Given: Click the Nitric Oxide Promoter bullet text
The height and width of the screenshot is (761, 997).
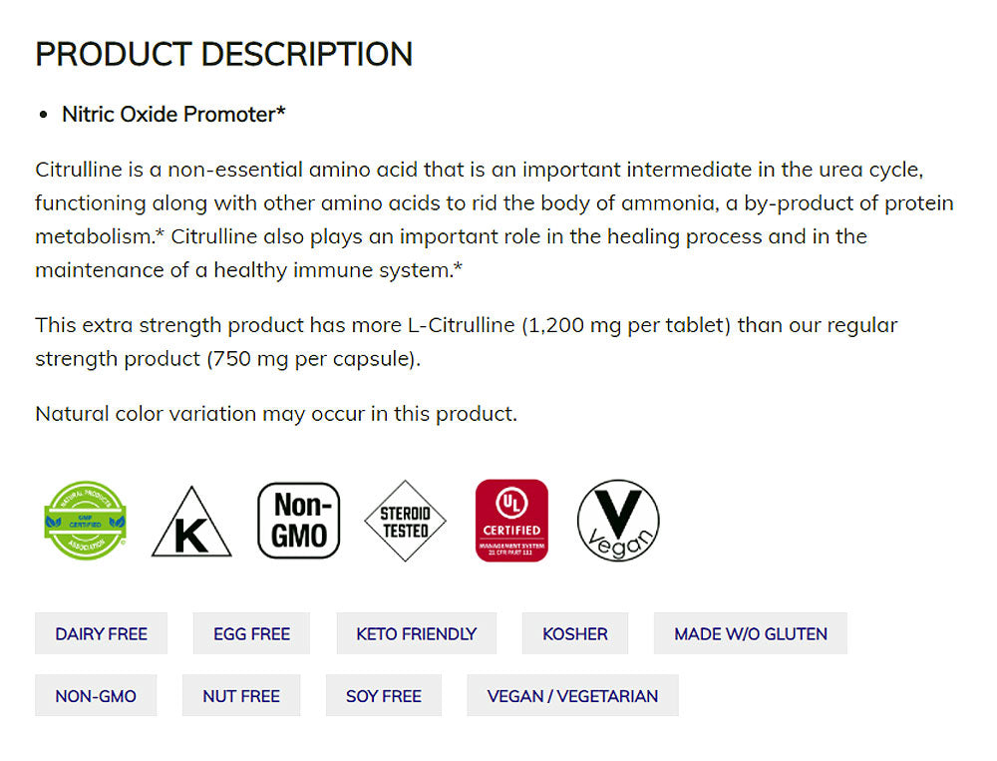Looking at the screenshot, I should [173, 115].
